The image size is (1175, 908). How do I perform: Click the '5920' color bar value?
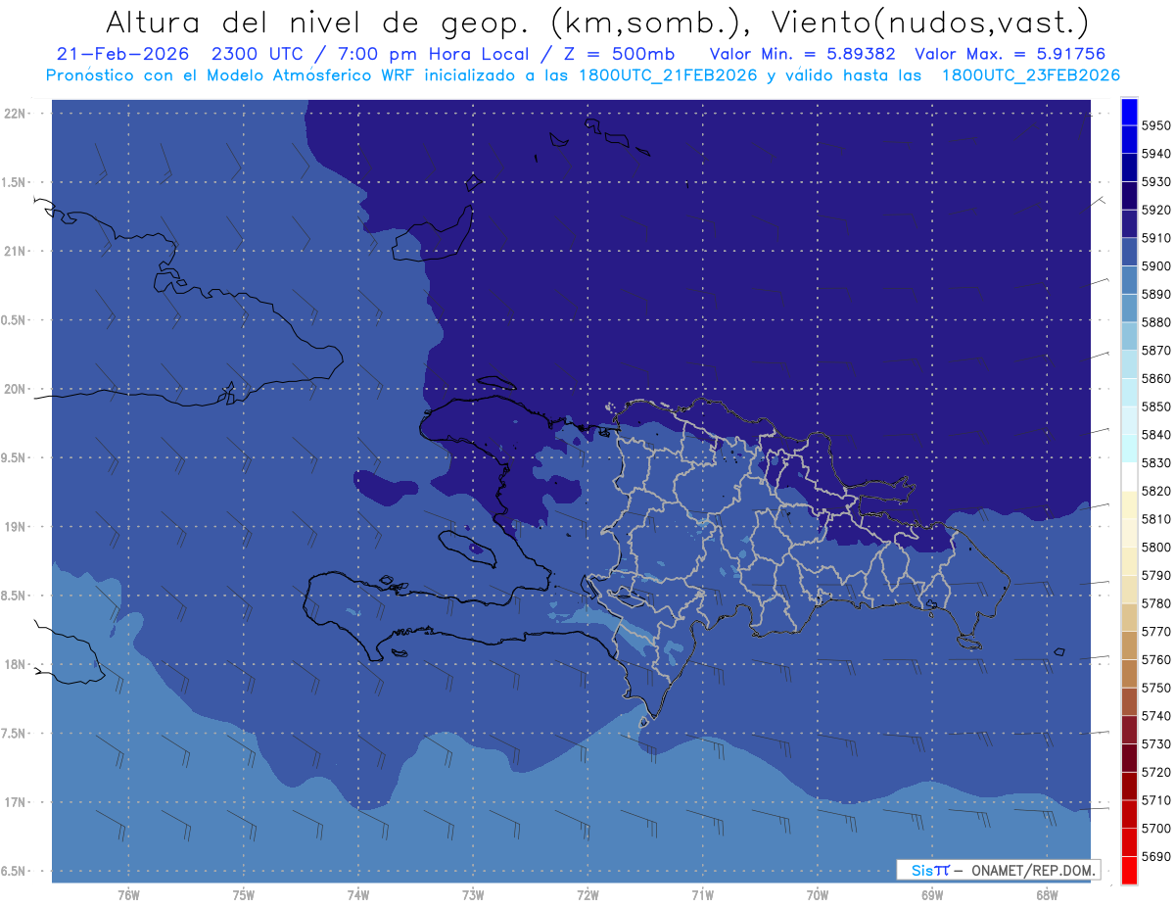(1155, 210)
